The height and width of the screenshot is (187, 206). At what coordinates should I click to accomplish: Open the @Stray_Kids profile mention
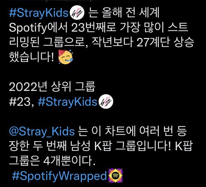pyautogui.click(x=42, y=132)
